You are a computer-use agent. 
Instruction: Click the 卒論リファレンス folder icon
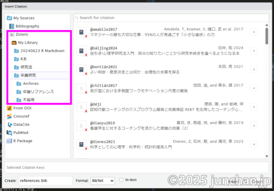point(19,92)
